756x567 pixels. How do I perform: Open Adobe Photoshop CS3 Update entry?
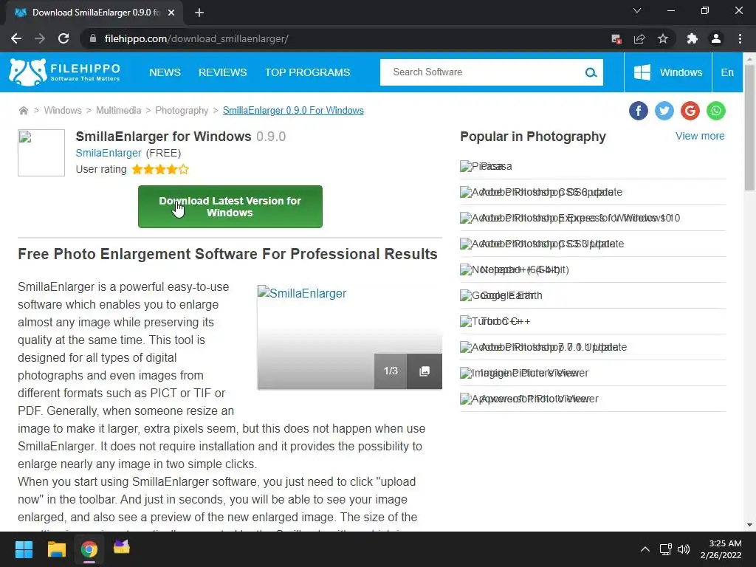[593, 244]
